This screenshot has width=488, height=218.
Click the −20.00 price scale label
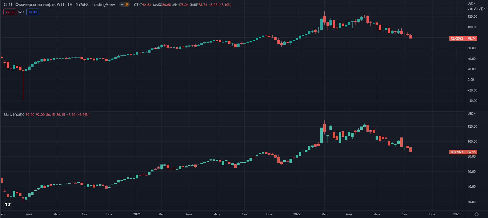[472, 90]
